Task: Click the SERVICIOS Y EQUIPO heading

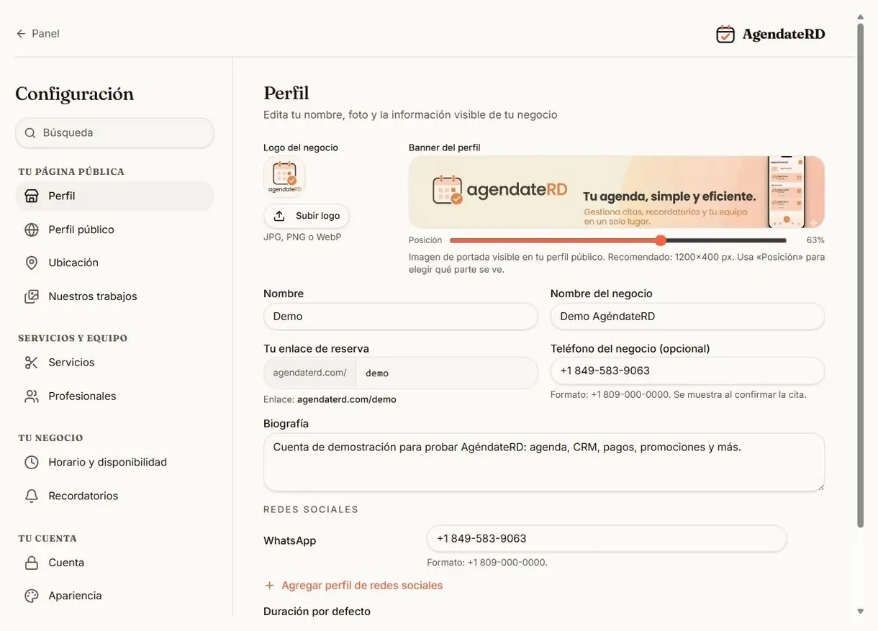Action: click(73, 338)
